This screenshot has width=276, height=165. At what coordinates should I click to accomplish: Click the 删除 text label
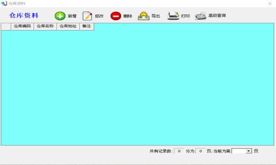[127, 16]
